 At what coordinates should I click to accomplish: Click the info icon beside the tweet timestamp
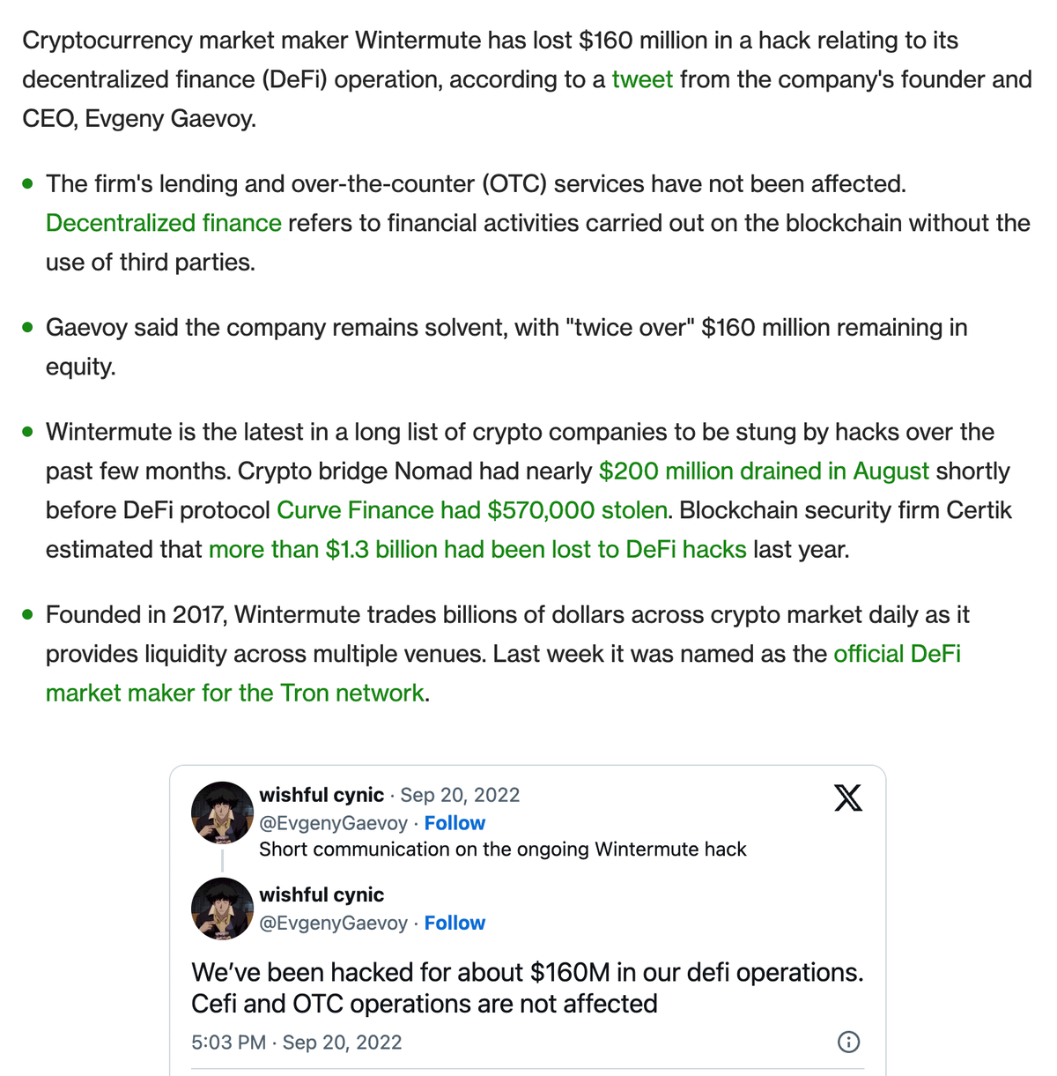[x=848, y=1042]
